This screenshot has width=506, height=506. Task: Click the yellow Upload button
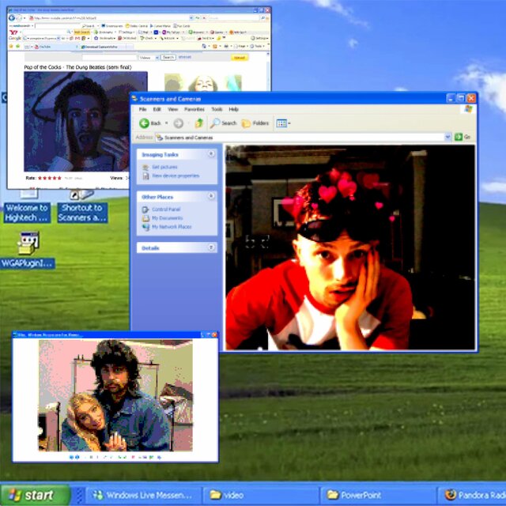coord(240,58)
